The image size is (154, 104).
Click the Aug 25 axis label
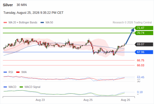(88, 100)
